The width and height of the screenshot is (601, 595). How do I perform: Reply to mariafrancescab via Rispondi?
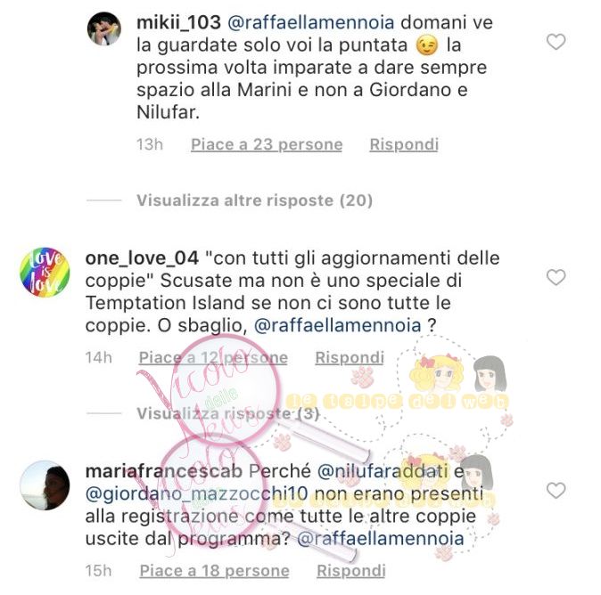(351, 570)
